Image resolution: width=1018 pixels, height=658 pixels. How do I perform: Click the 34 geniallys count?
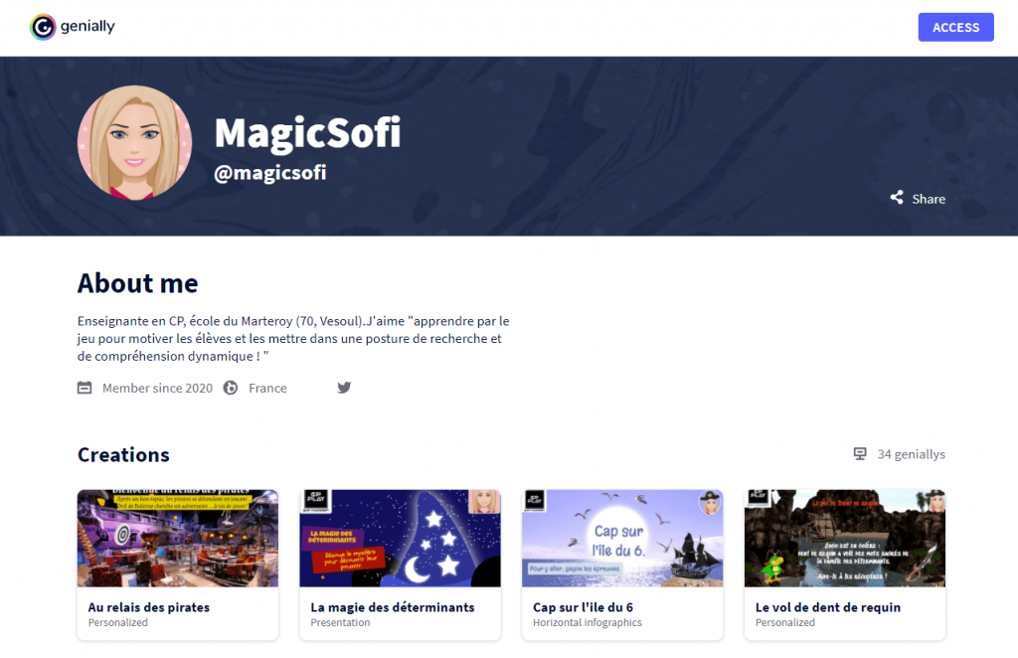pyautogui.click(x=911, y=454)
